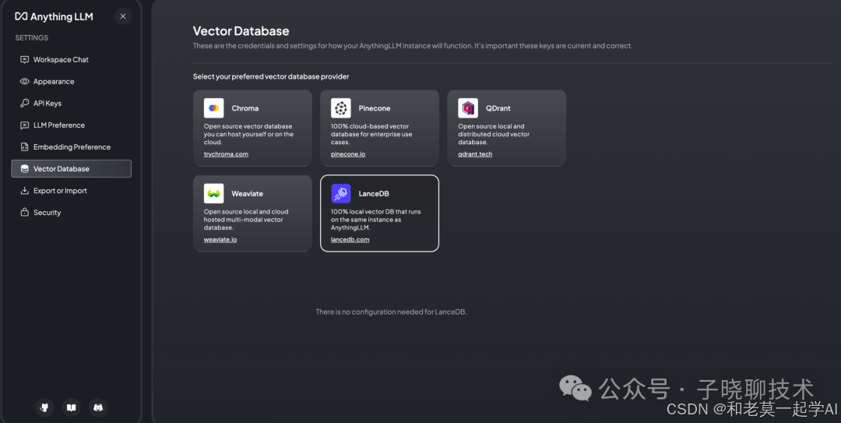Click the LLM Preference chat icon
Viewport: 841px width, 423px height.
tap(25, 125)
